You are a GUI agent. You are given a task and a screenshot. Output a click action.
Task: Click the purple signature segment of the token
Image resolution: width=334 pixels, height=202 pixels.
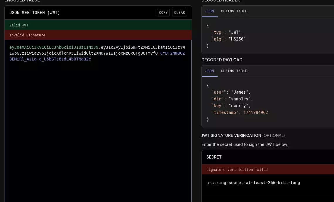click(50, 59)
